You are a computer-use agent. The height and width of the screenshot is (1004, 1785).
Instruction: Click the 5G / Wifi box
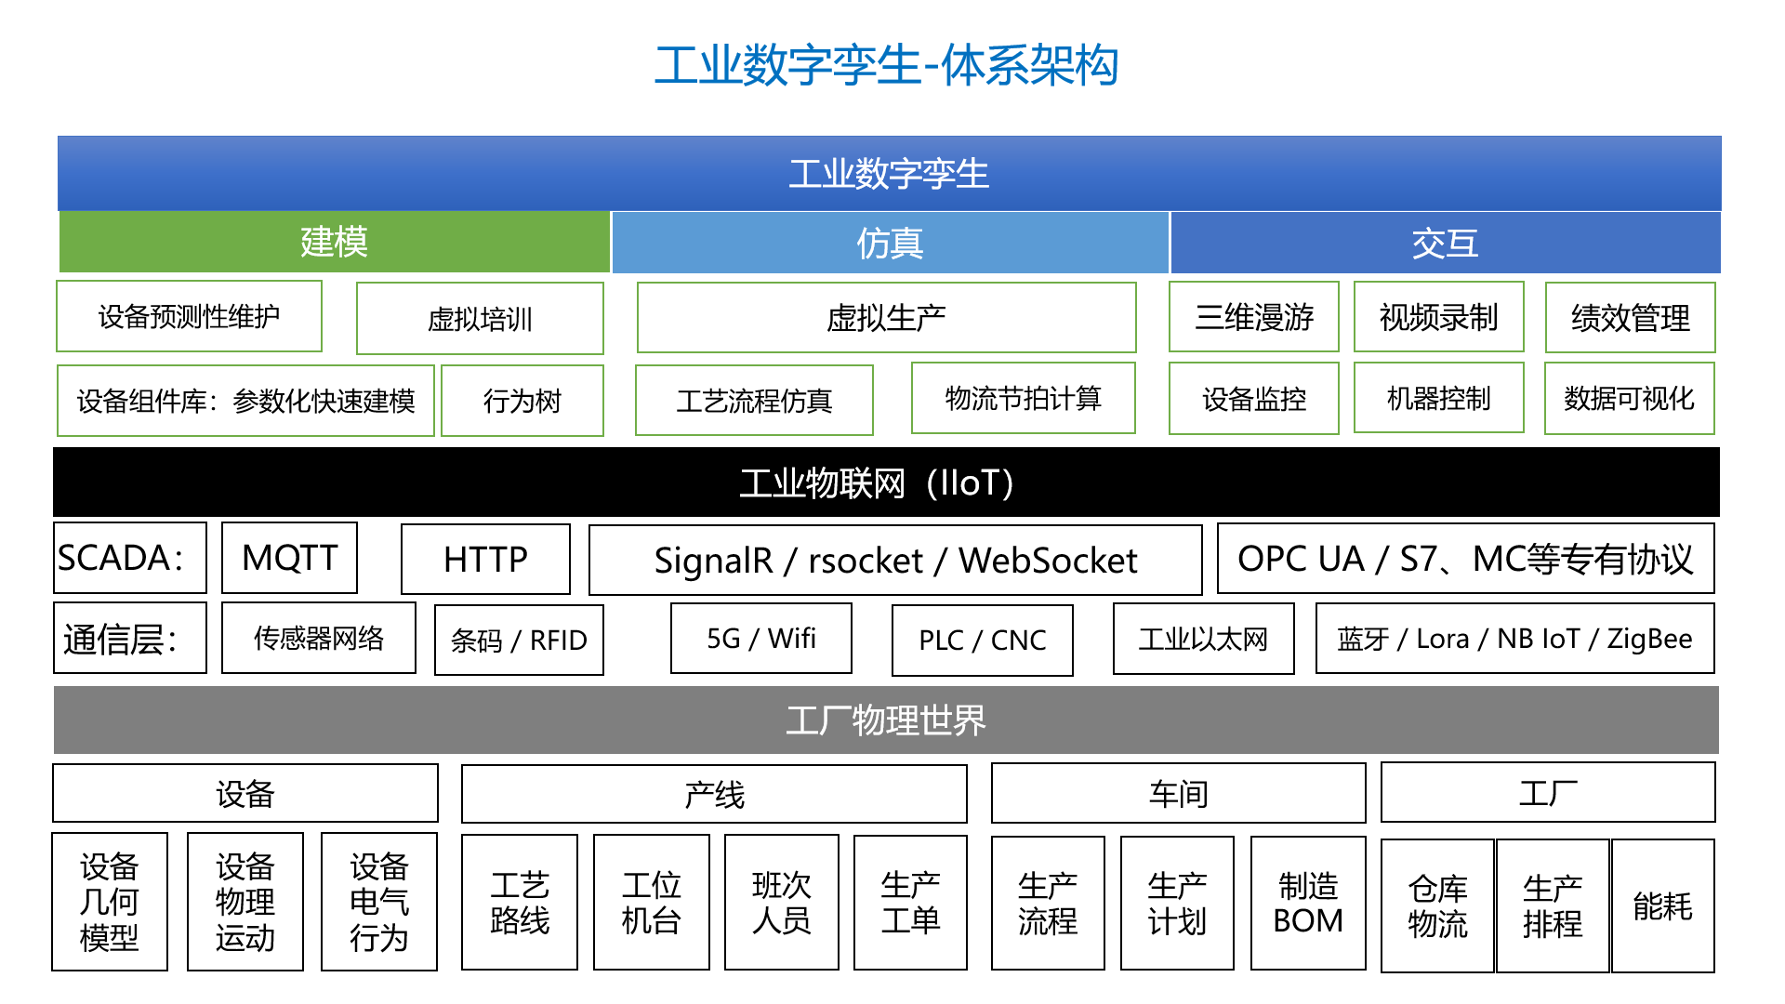point(761,638)
